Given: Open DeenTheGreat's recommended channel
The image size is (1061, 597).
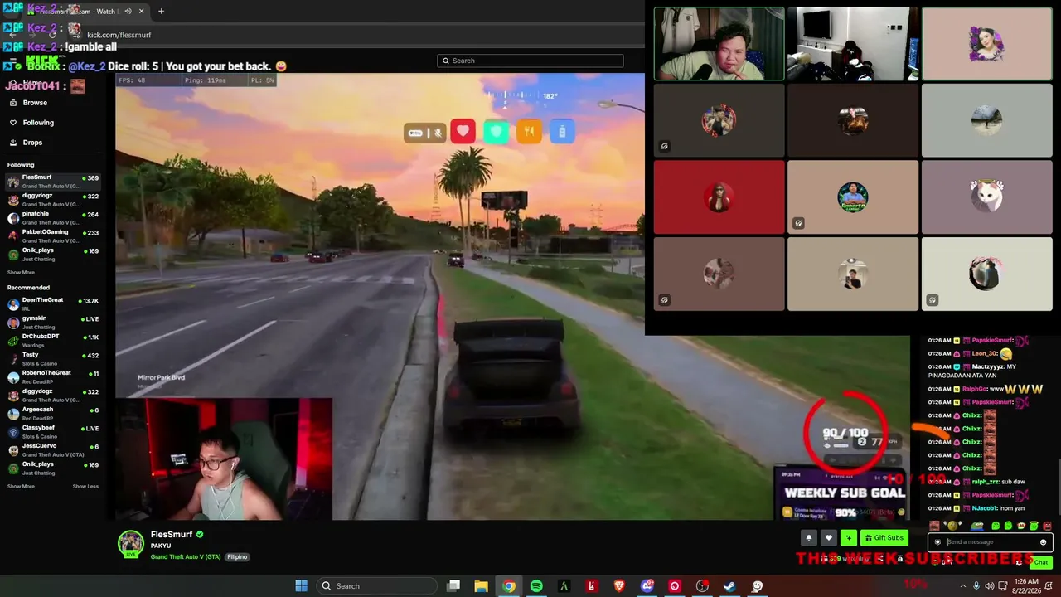Looking at the screenshot, I should [x=53, y=303].
